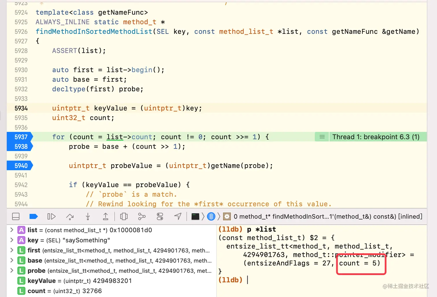Click 'ASSERT(list);' in the code

(79, 51)
